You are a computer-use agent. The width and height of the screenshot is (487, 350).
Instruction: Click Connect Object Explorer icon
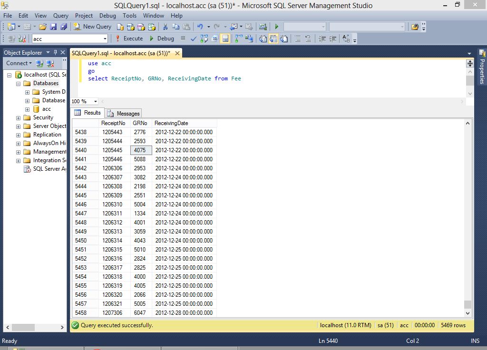39,64
